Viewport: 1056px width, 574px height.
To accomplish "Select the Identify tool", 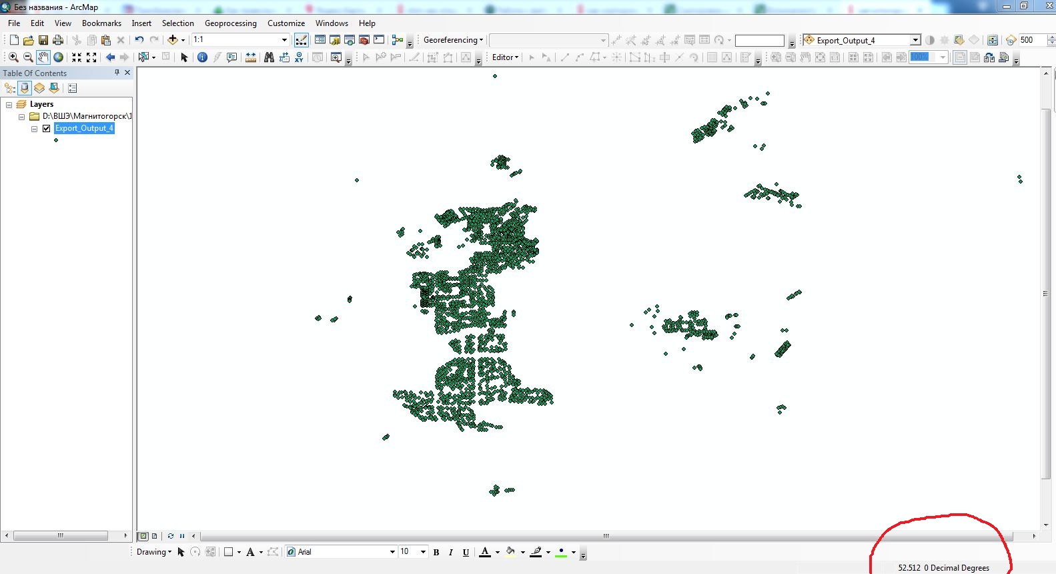I will 202,57.
